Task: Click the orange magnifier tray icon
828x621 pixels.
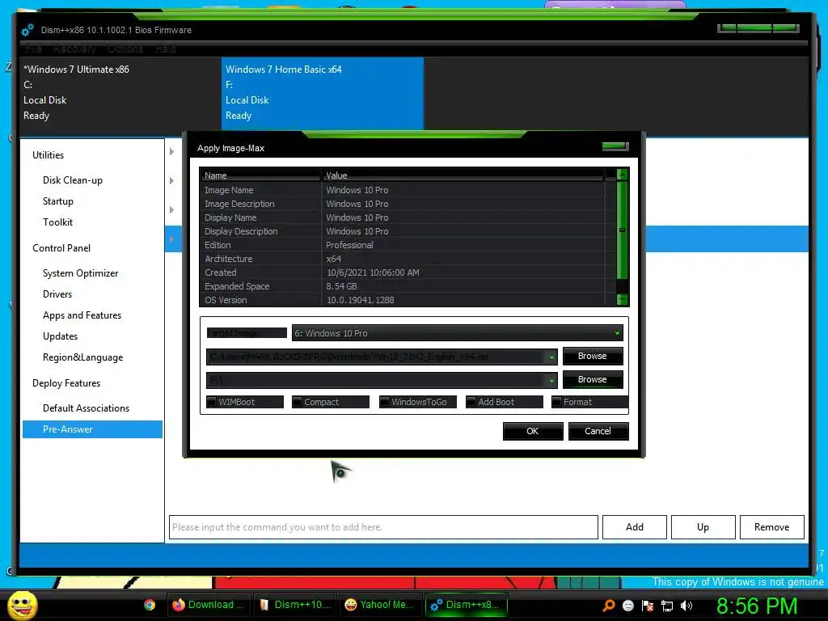Action: (x=609, y=605)
